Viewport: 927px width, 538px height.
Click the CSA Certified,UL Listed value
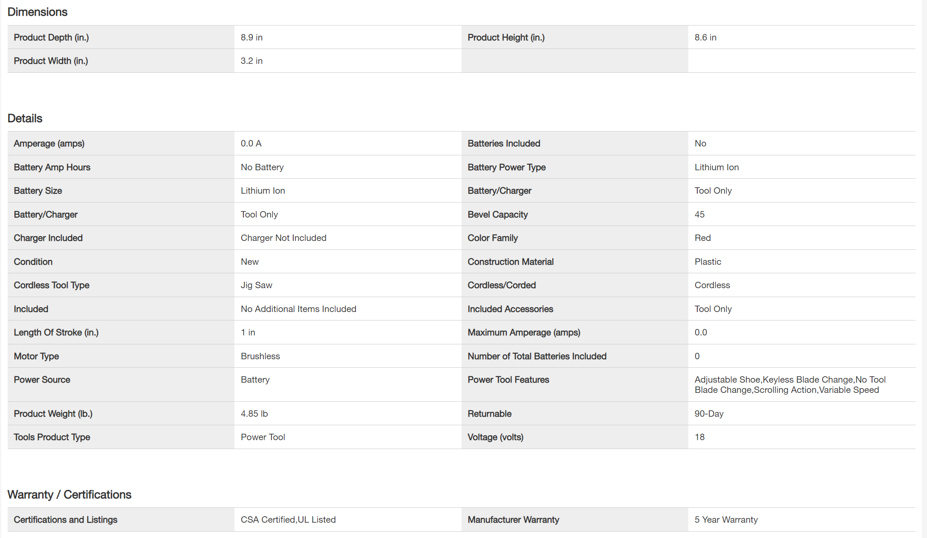(x=288, y=520)
